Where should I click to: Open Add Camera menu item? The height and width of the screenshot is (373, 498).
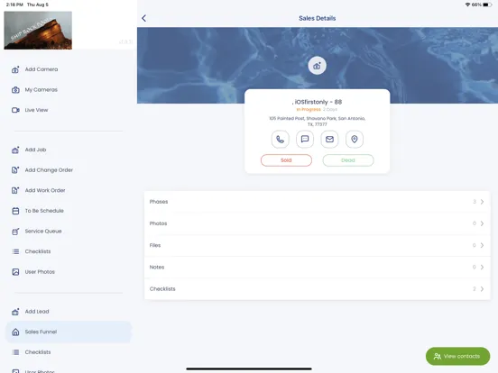[41, 69]
